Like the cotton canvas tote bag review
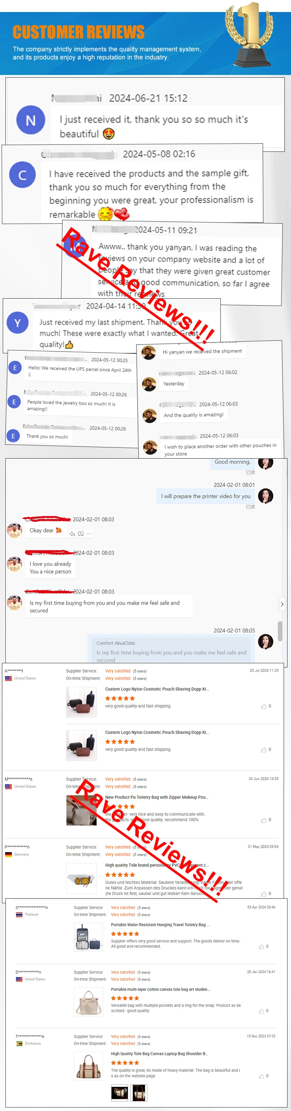The height and width of the screenshot is (1111, 291). [x=261, y=1011]
